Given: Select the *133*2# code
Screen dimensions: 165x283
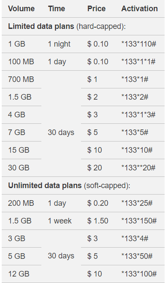Looking at the screenshot, I should click(x=135, y=97).
